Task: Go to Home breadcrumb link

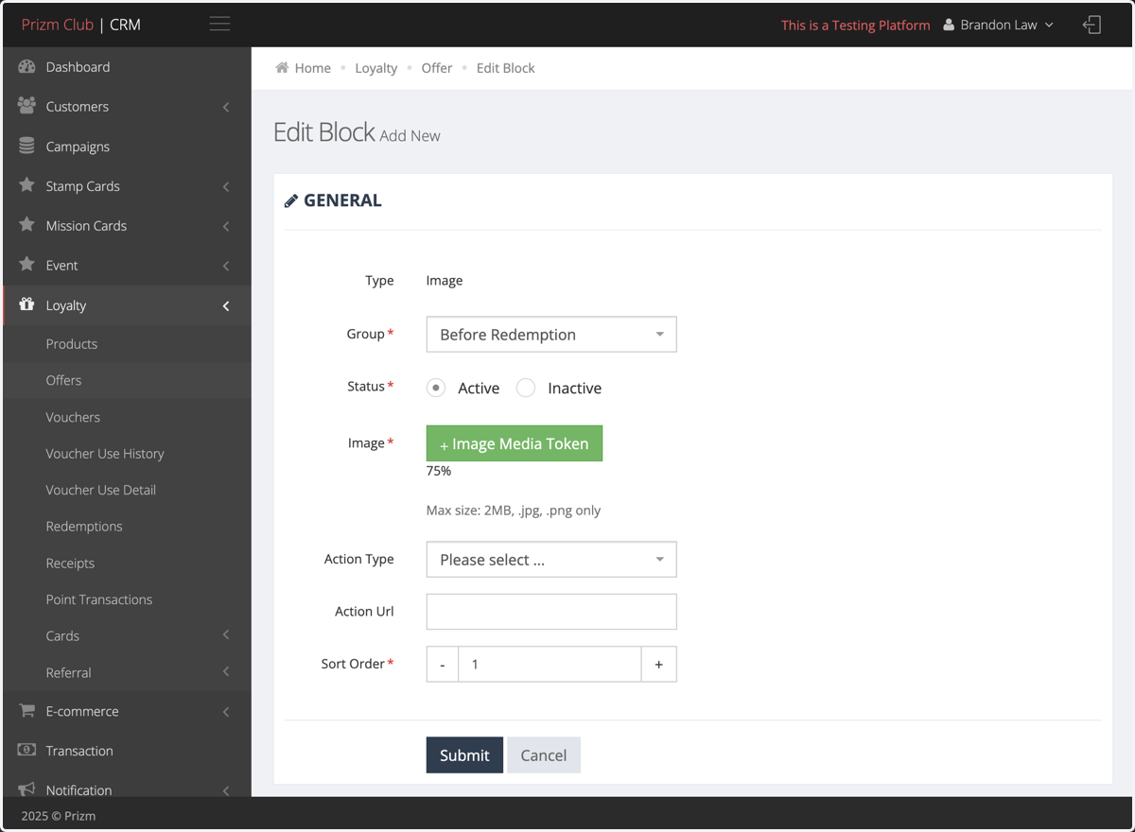Action: (x=312, y=68)
